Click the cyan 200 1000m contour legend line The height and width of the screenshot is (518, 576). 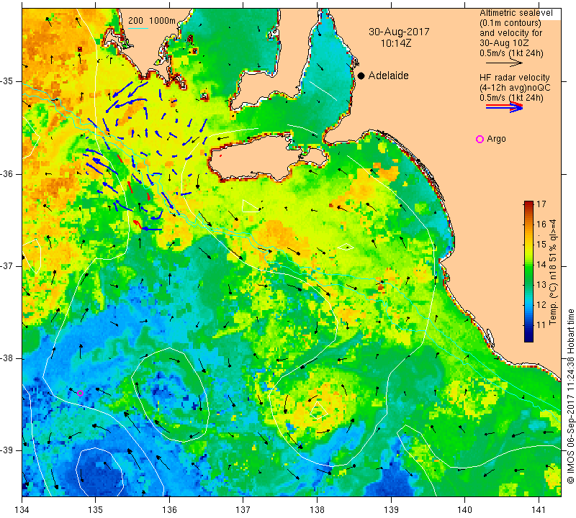138,28
